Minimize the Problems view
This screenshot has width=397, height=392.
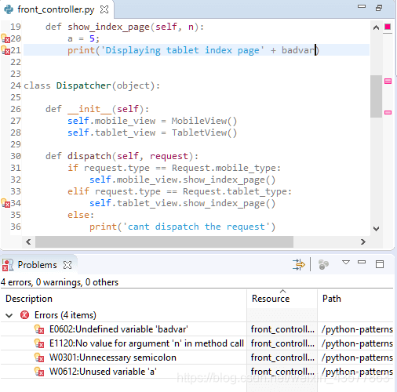(x=362, y=262)
